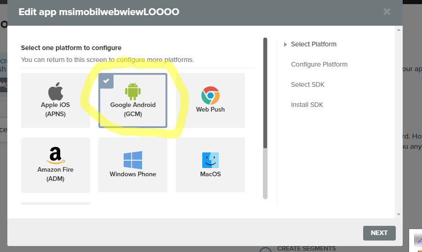Click 'Select one platform to configure' heading
The width and height of the screenshot is (422, 252).
click(x=71, y=48)
